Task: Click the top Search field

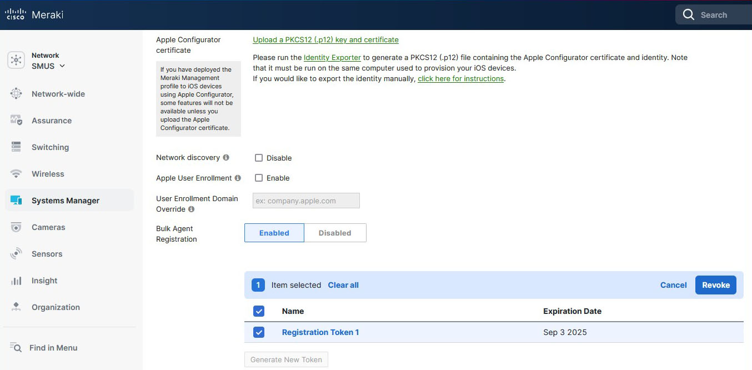Action: point(714,15)
